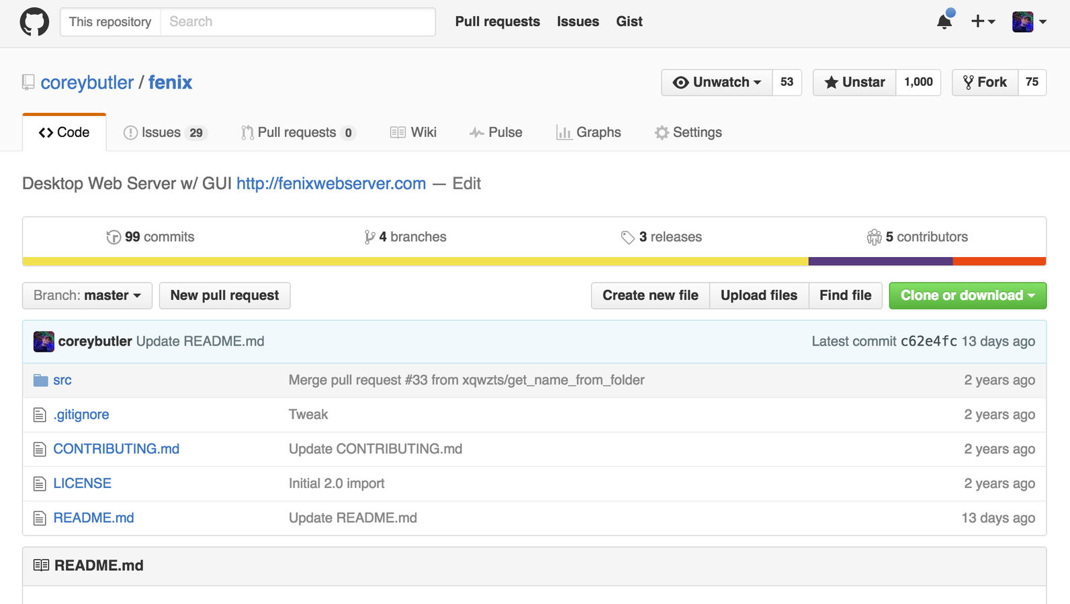Open the user avatar profile menu
Image resolution: width=1070 pixels, height=604 pixels.
[x=1029, y=21]
